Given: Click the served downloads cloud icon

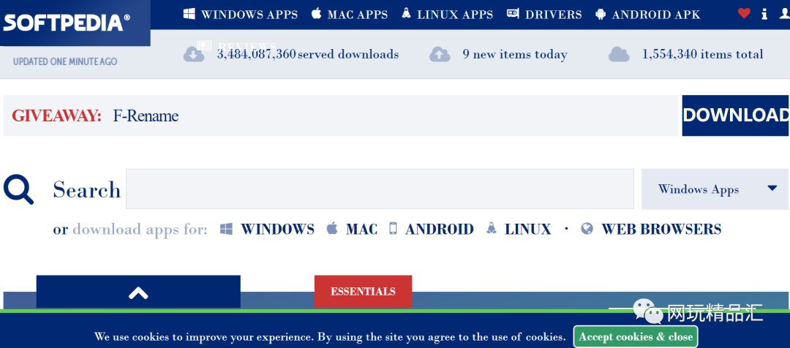Looking at the screenshot, I should [x=194, y=54].
